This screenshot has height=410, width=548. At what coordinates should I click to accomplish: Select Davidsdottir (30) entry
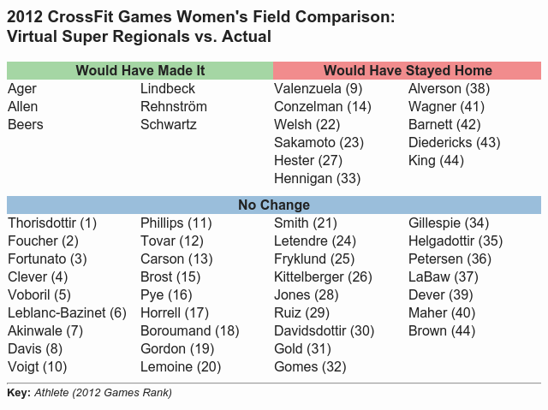point(324,331)
